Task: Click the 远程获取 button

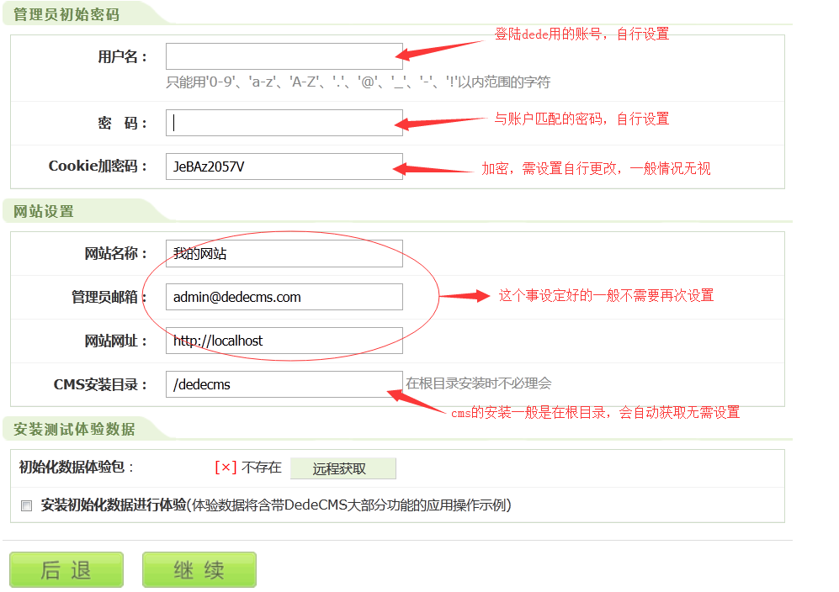Action: (343, 468)
